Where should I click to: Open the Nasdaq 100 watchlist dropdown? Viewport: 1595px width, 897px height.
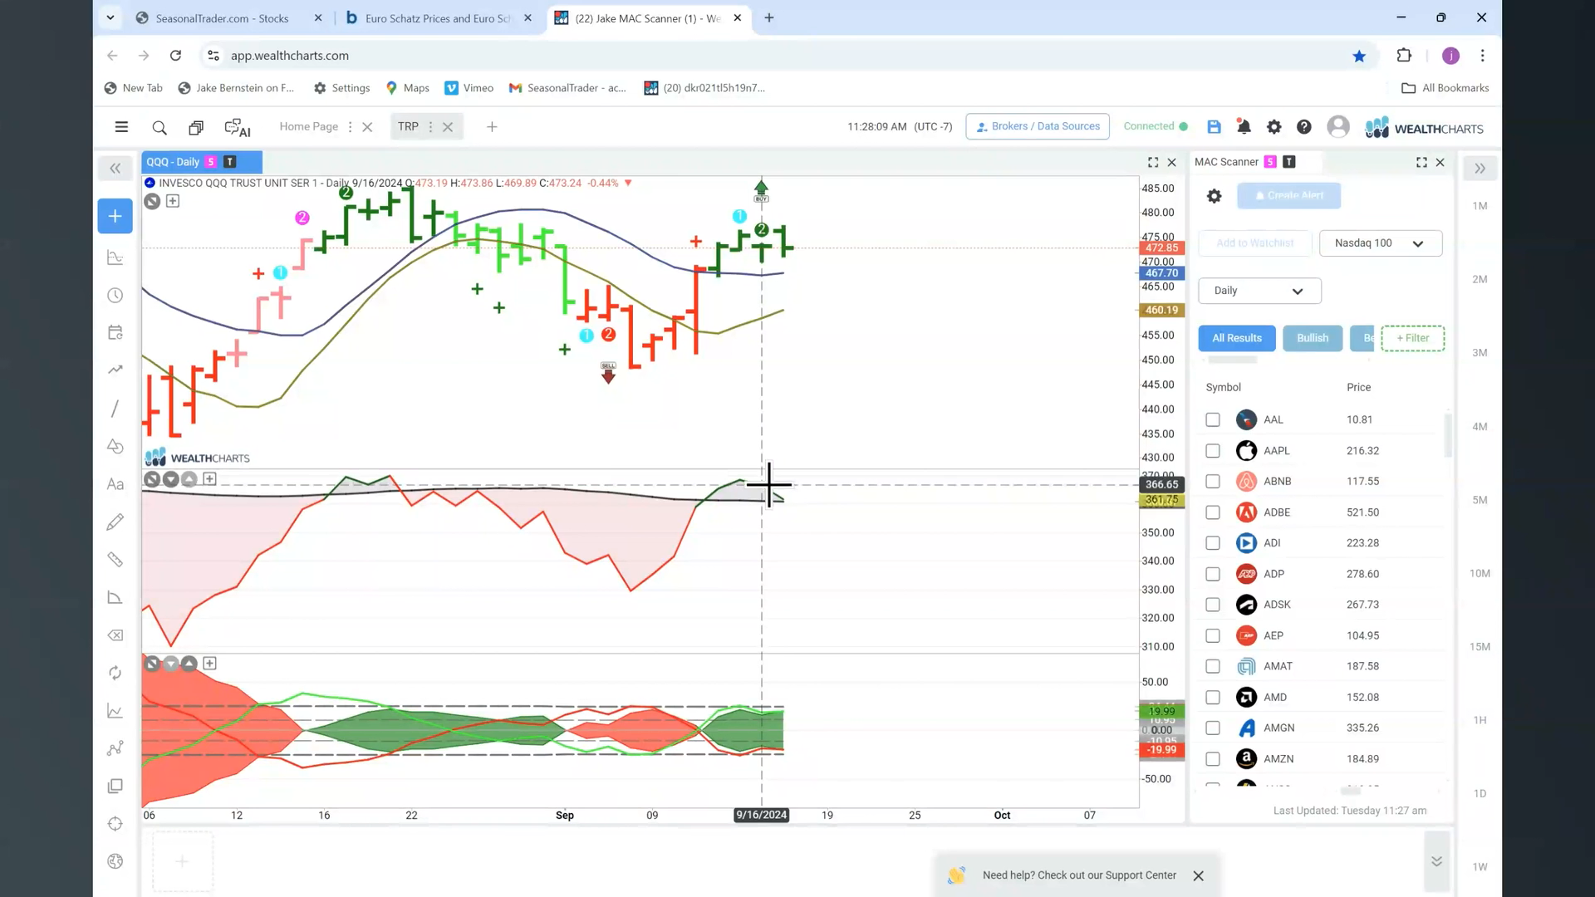pos(1381,243)
